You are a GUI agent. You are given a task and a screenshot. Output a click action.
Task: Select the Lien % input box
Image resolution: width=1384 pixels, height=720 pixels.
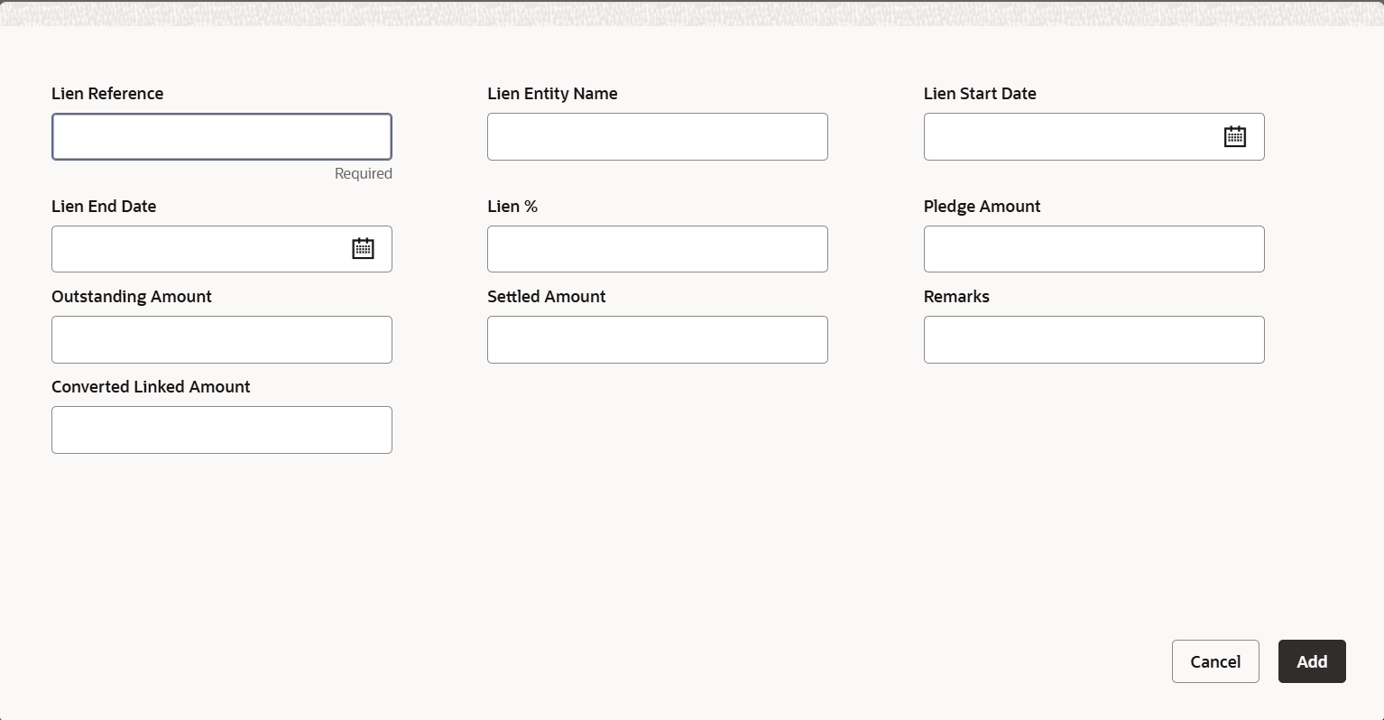[x=658, y=249]
